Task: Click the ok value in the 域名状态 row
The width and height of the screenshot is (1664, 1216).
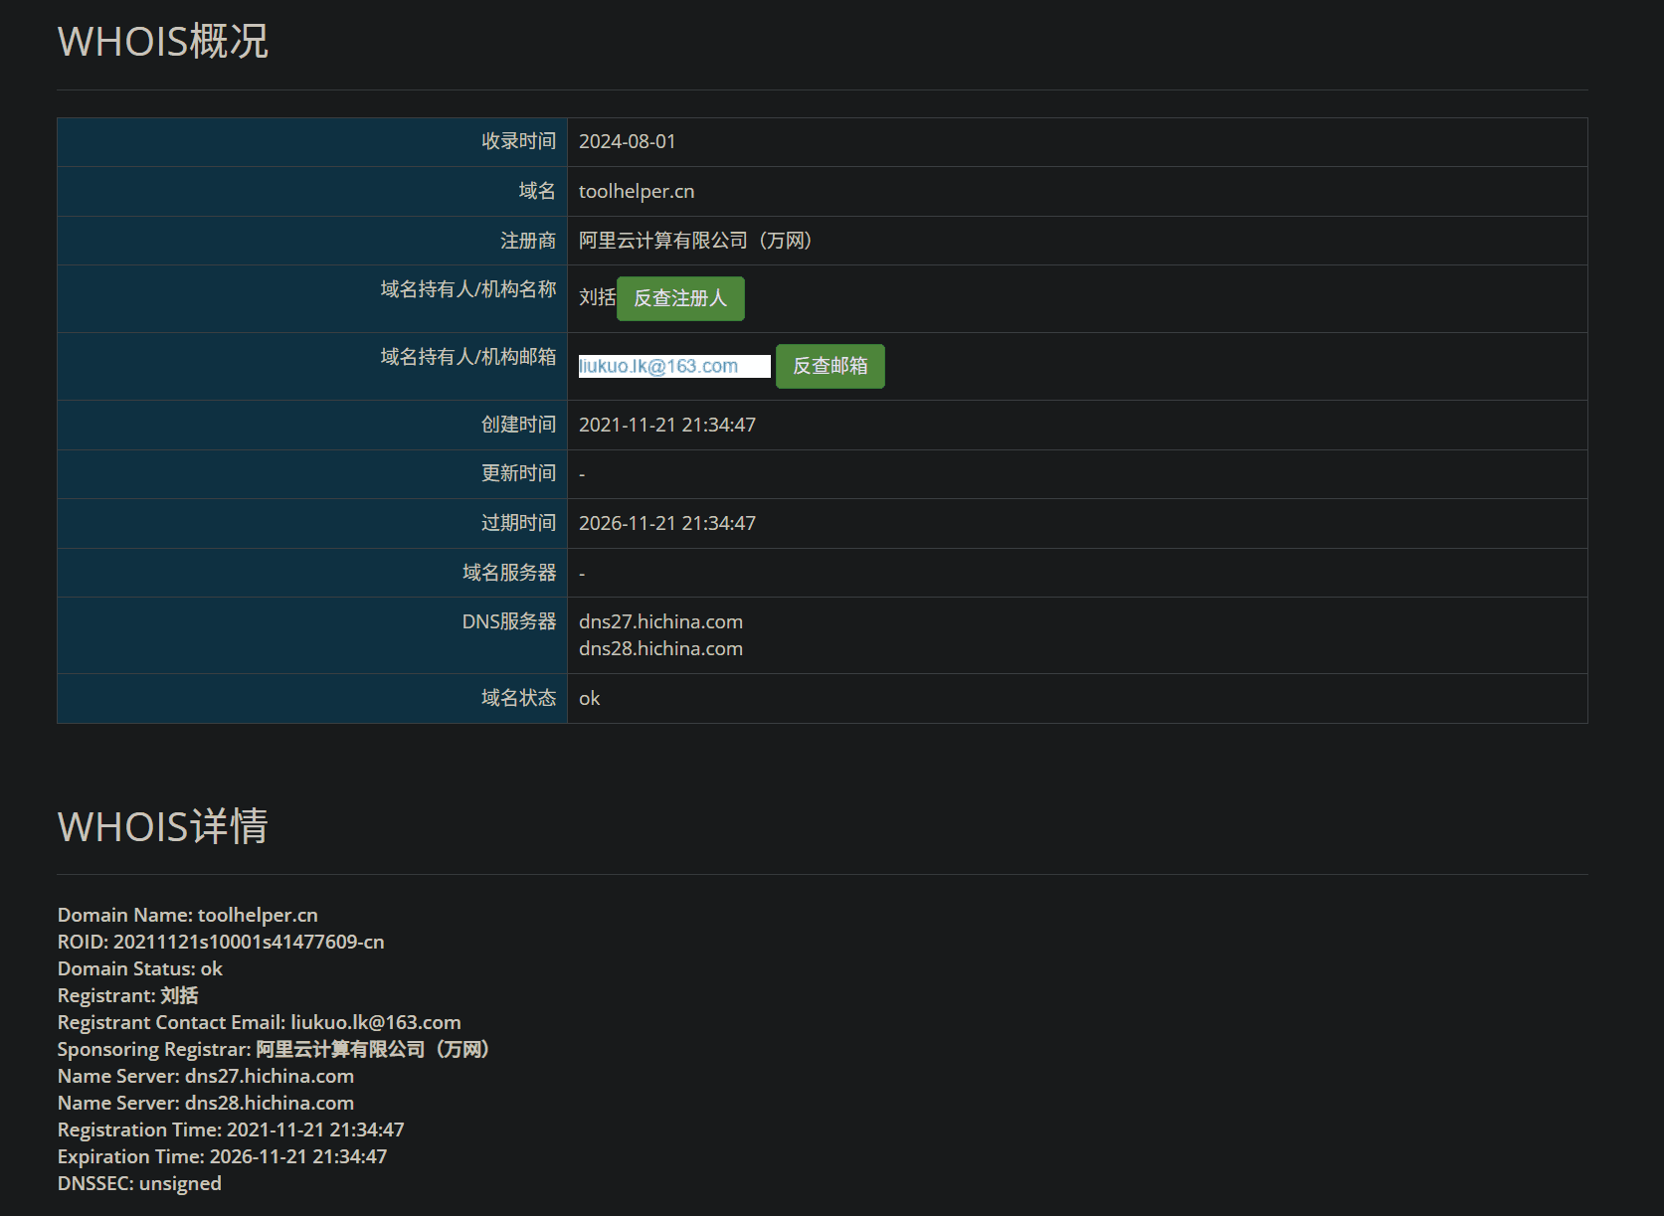Action: [589, 698]
